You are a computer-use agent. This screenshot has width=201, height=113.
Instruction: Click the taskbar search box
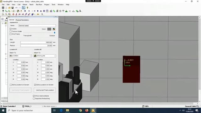pos(29,110)
